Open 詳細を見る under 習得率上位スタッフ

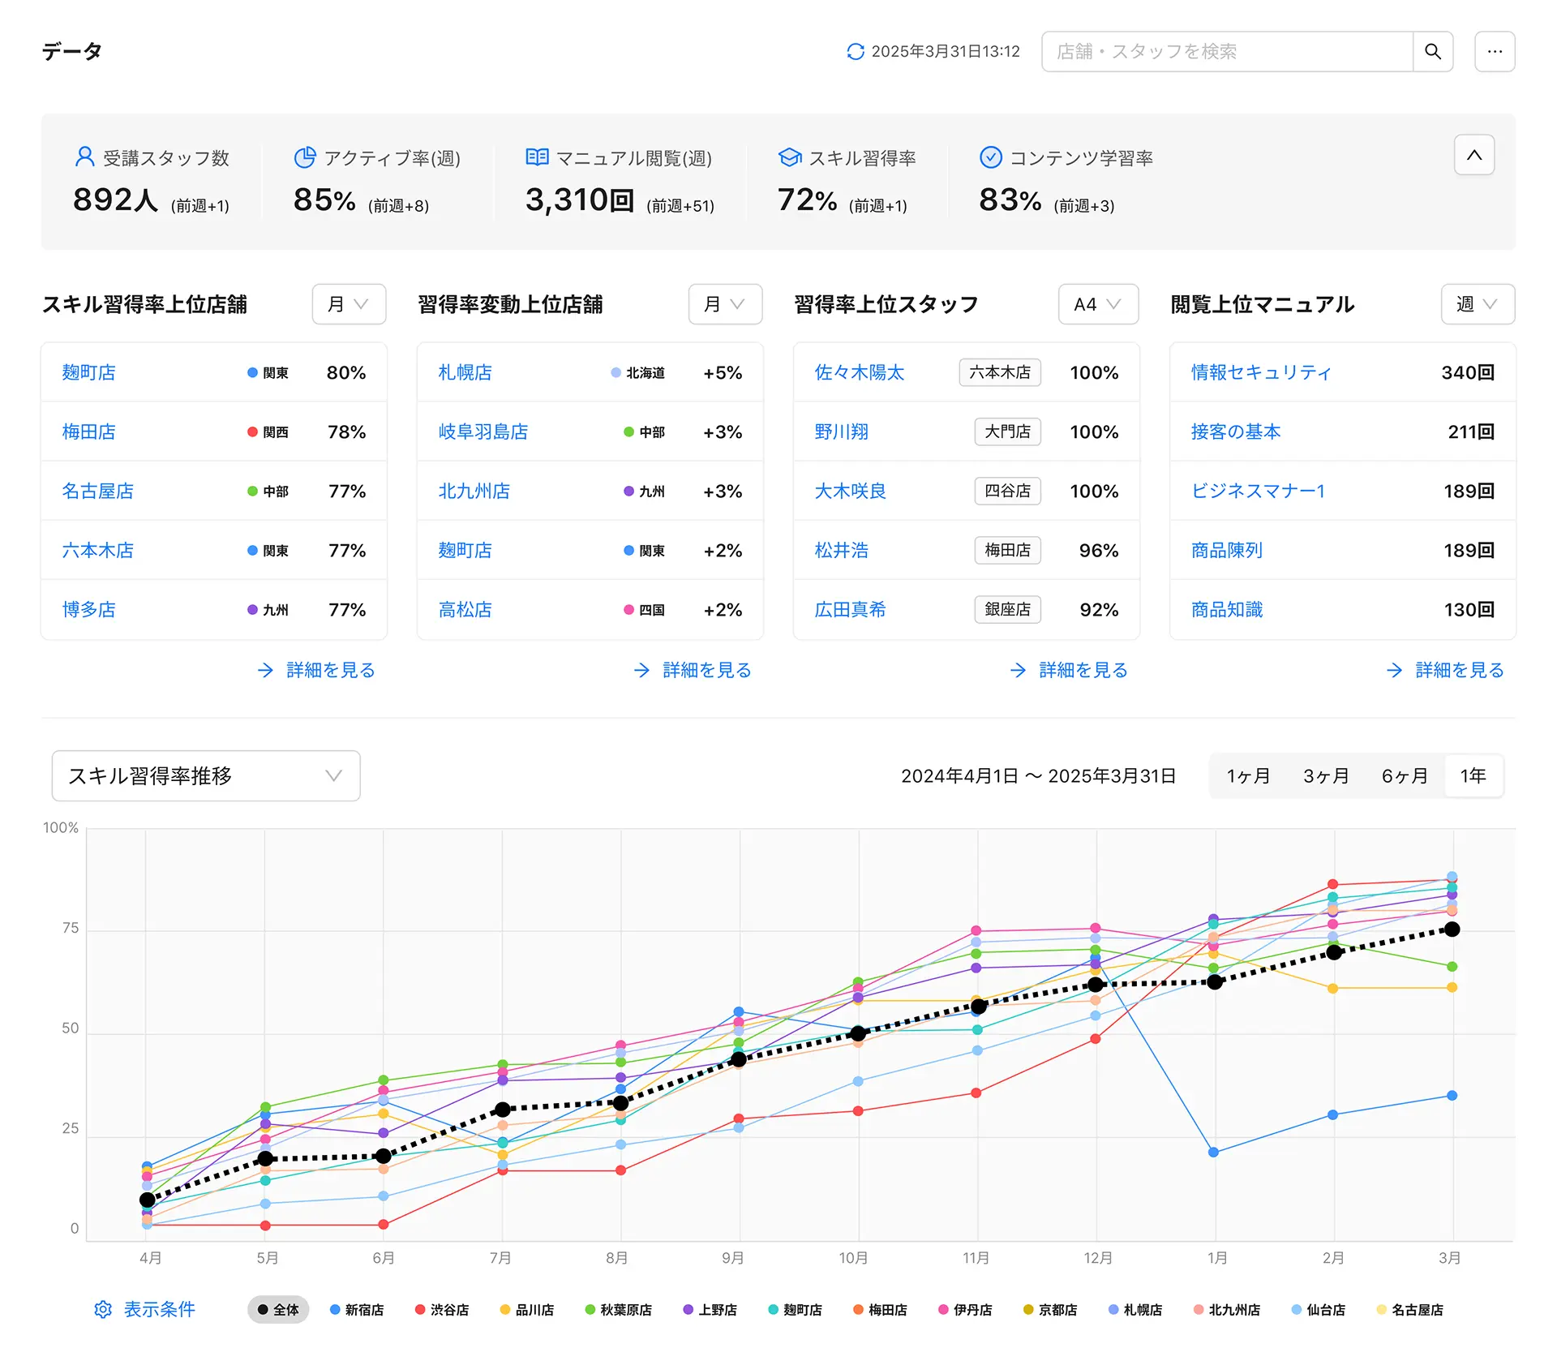1083,670
